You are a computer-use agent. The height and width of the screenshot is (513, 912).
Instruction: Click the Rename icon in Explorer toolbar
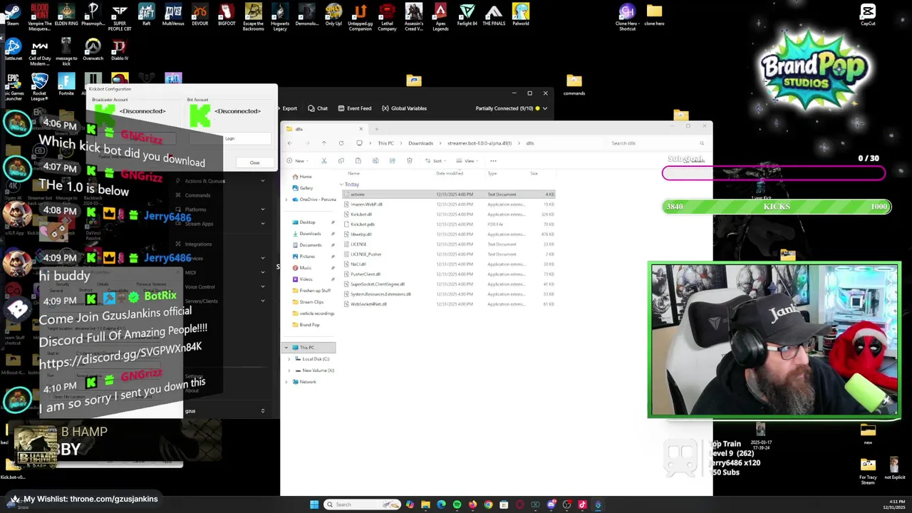375,161
